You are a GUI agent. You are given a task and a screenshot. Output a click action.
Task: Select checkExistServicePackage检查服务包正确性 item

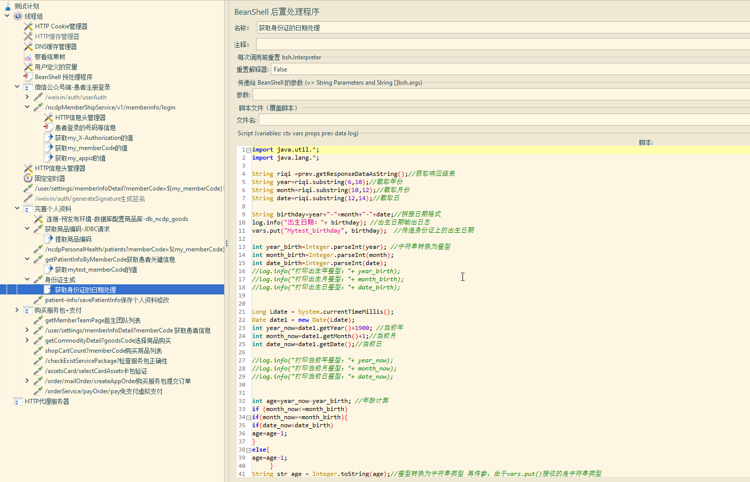tap(106, 361)
